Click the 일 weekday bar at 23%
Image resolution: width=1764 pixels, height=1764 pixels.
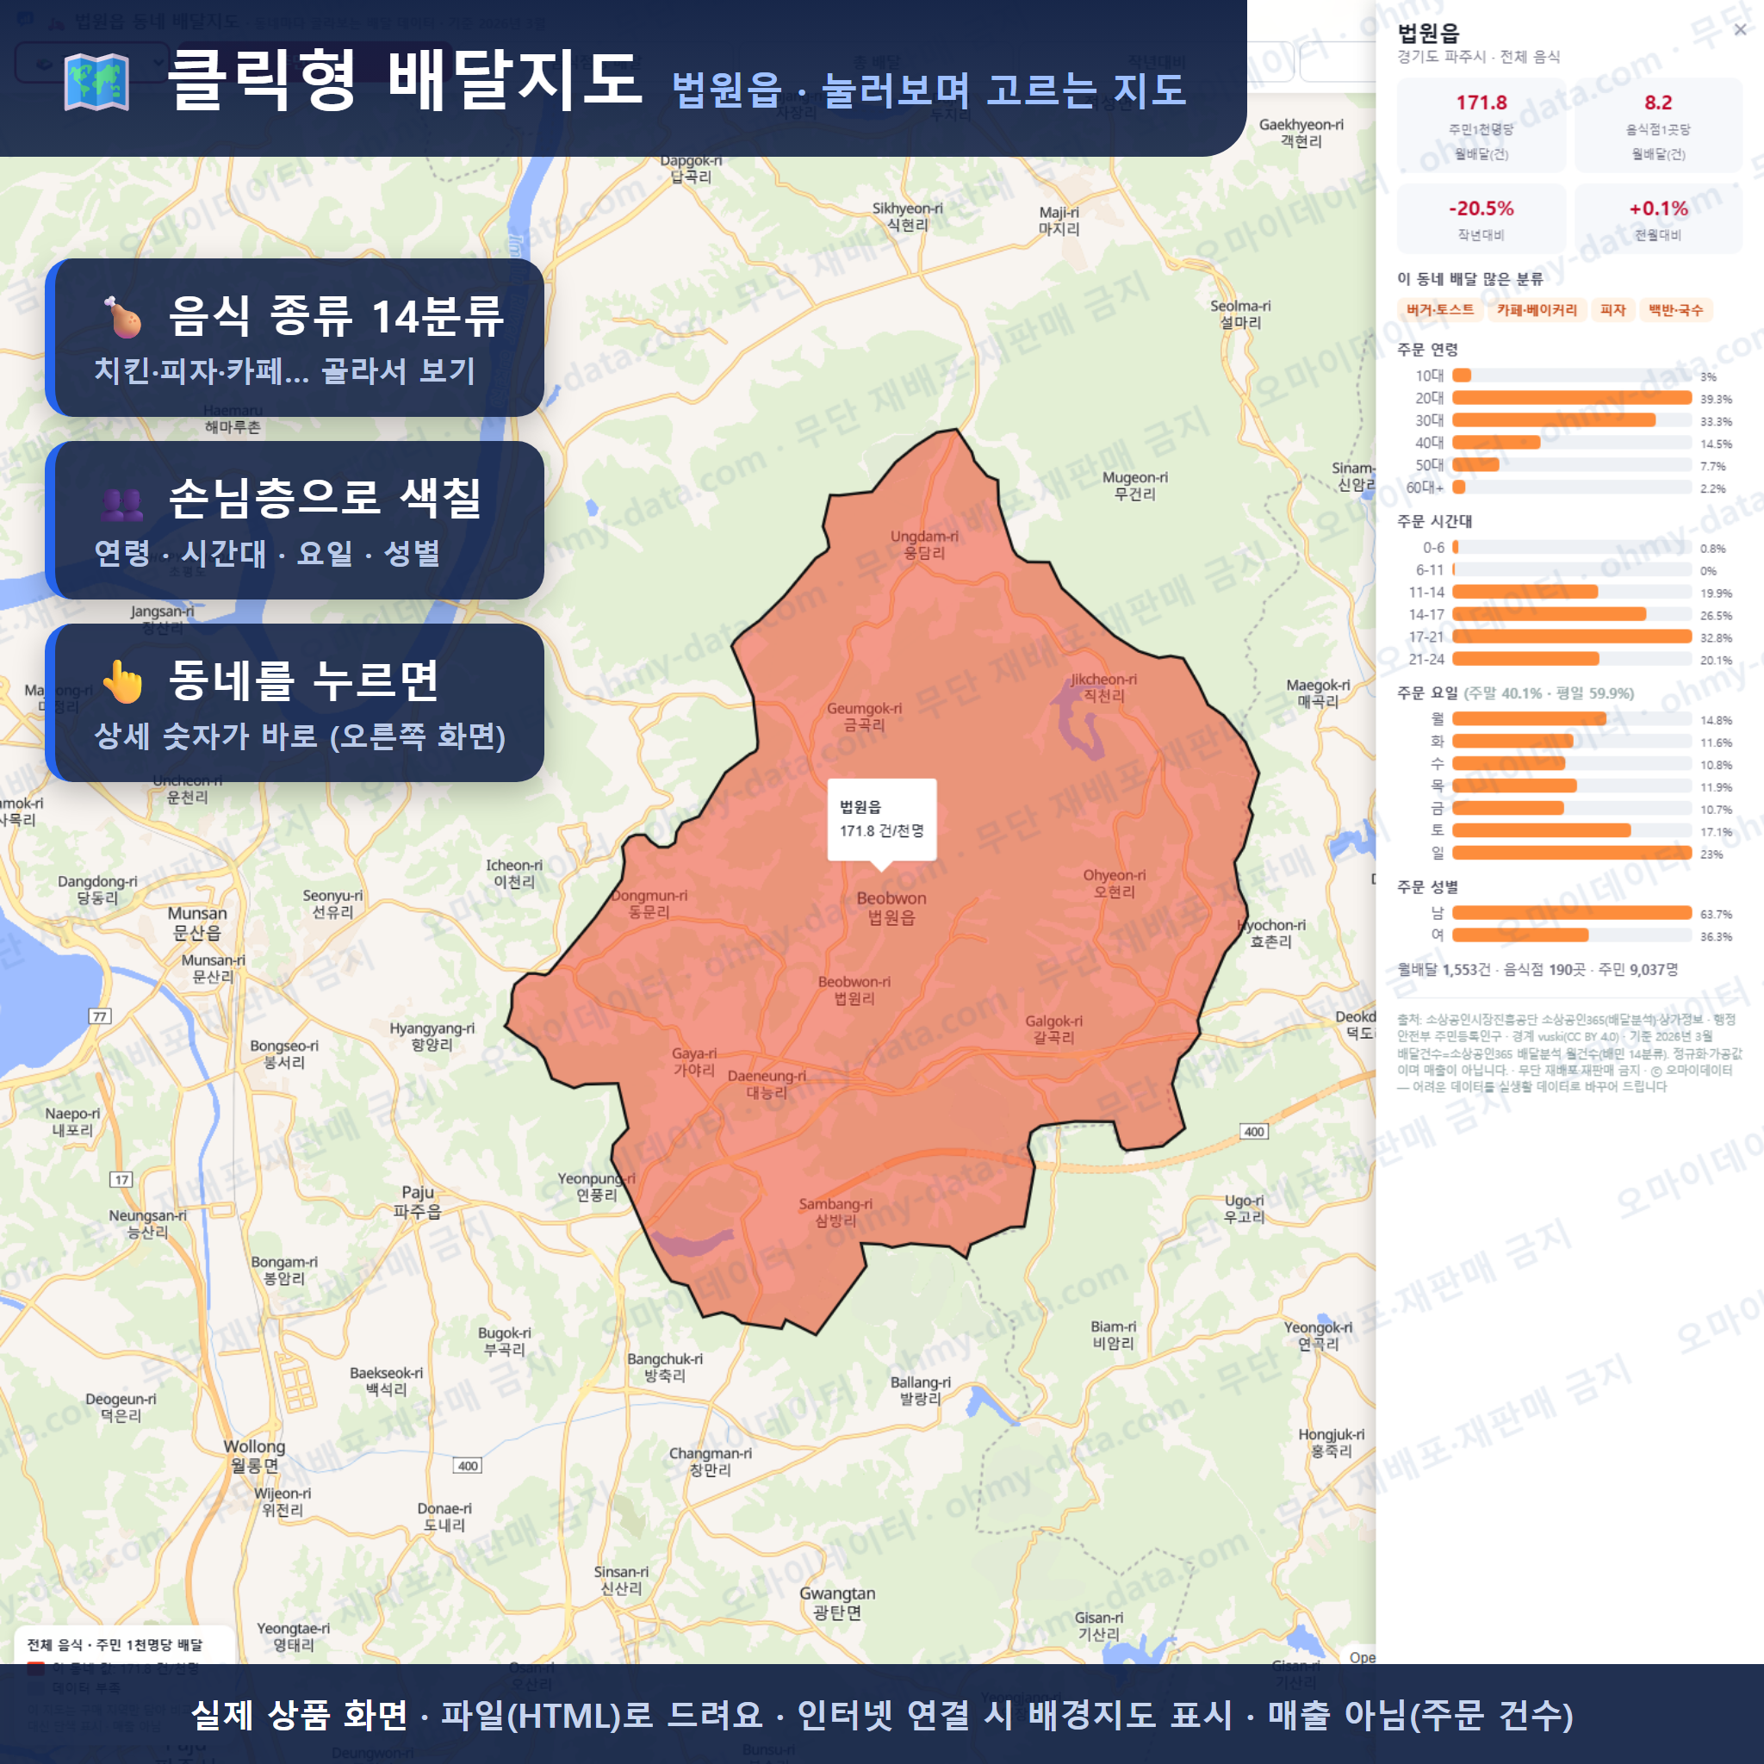[x=1571, y=853]
